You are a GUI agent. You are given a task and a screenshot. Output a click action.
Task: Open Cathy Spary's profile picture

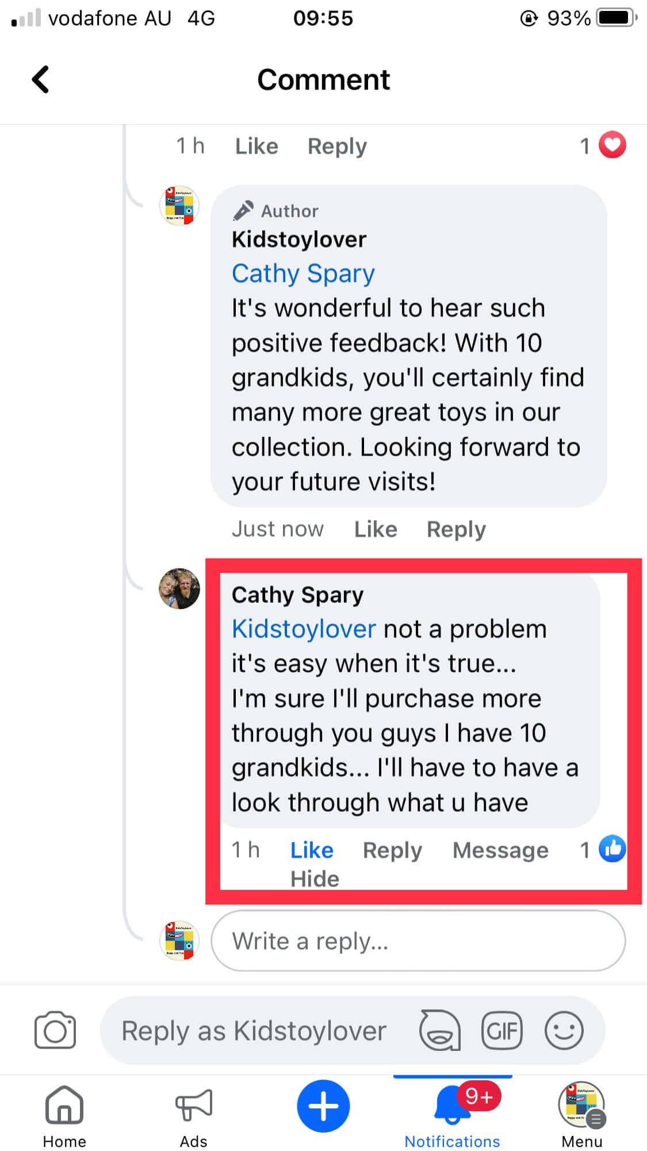[x=179, y=588]
